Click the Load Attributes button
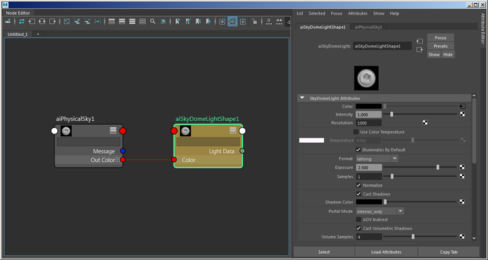488x260 pixels. 386,252
